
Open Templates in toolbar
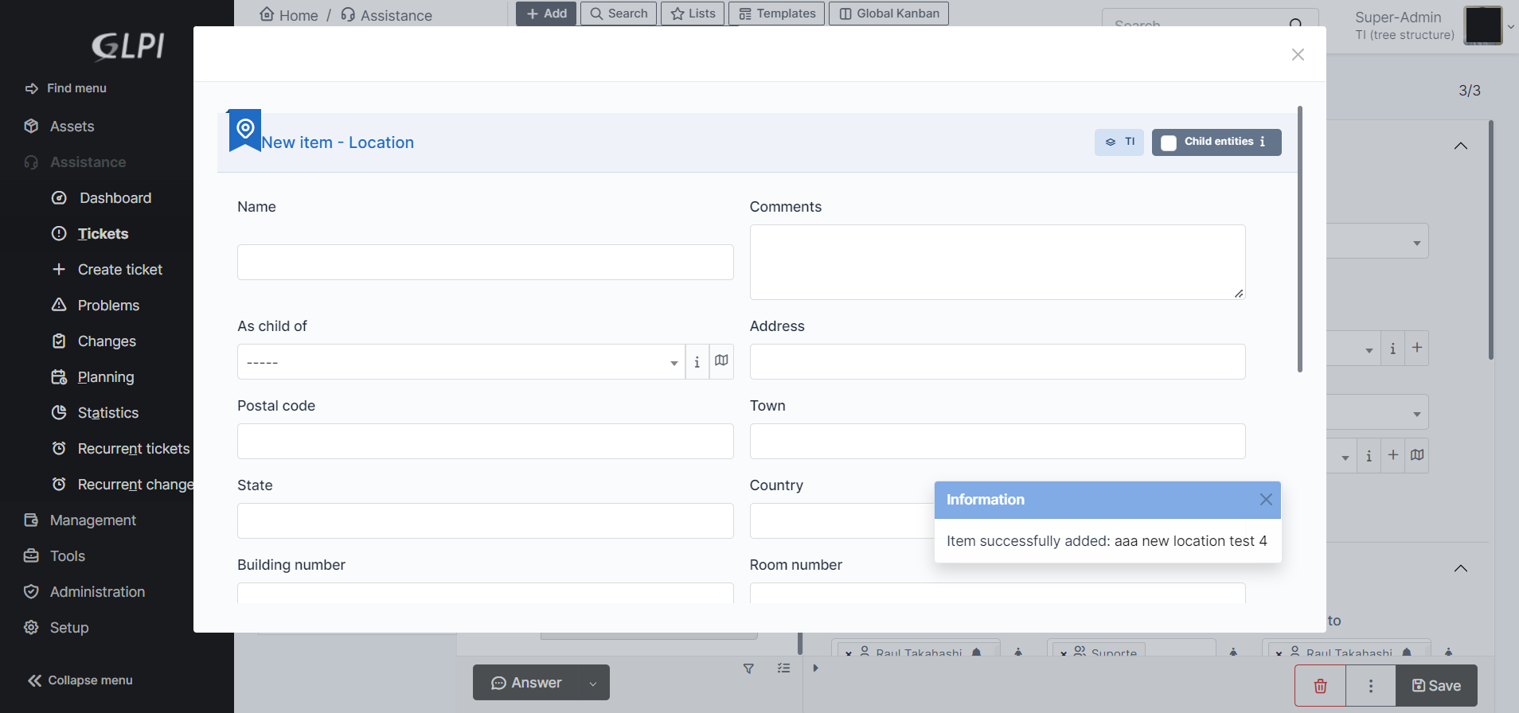click(777, 14)
